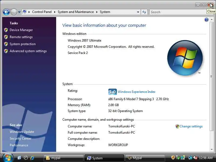Open System protection task

(x=23, y=44)
